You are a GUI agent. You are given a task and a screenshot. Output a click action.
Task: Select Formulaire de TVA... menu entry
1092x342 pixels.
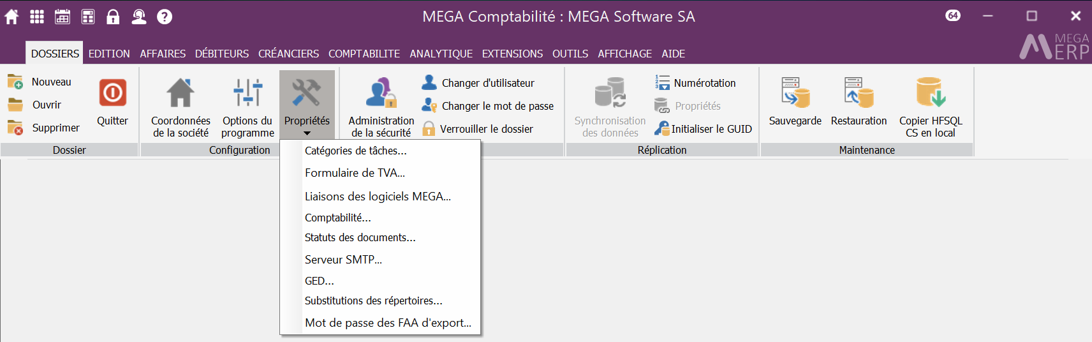click(x=355, y=173)
